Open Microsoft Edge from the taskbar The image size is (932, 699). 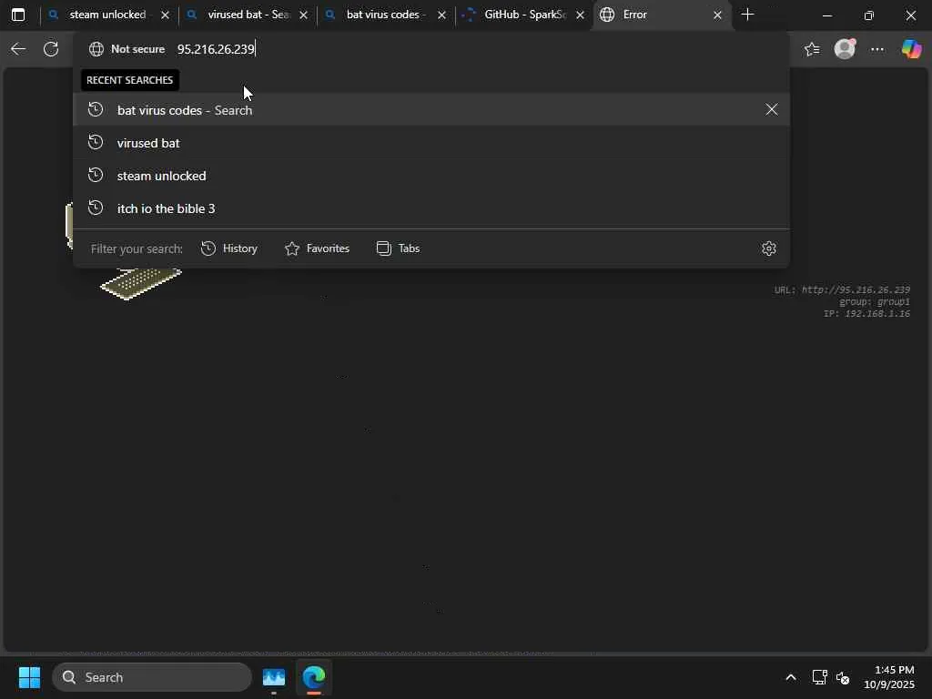click(x=314, y=677)
